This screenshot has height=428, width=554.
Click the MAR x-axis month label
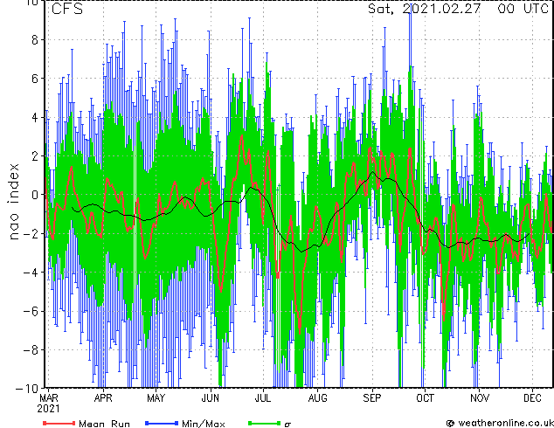click(49, 398)
